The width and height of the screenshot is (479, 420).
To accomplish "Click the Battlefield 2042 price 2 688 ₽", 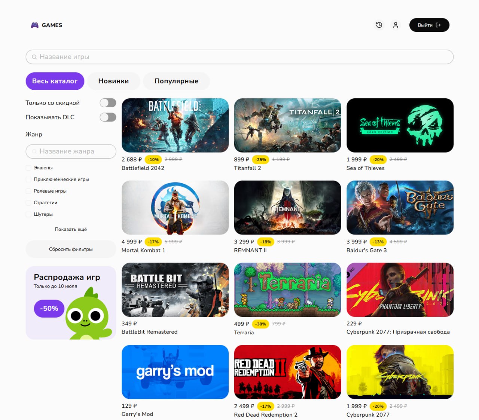I will (x=132, y=160).
